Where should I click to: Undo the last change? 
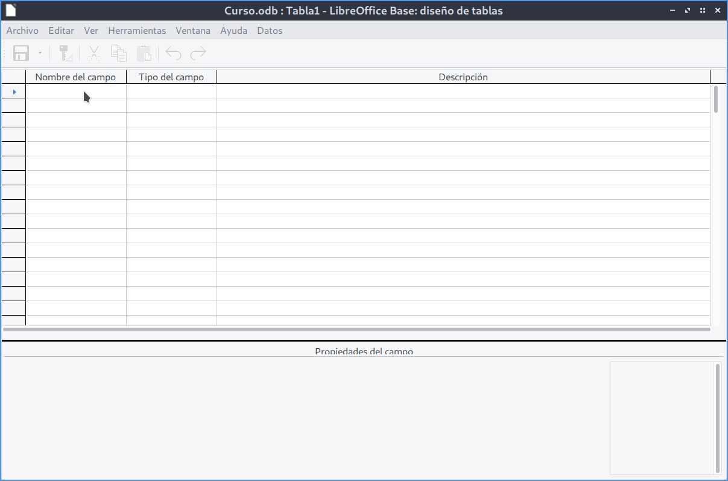click(173, 53)
